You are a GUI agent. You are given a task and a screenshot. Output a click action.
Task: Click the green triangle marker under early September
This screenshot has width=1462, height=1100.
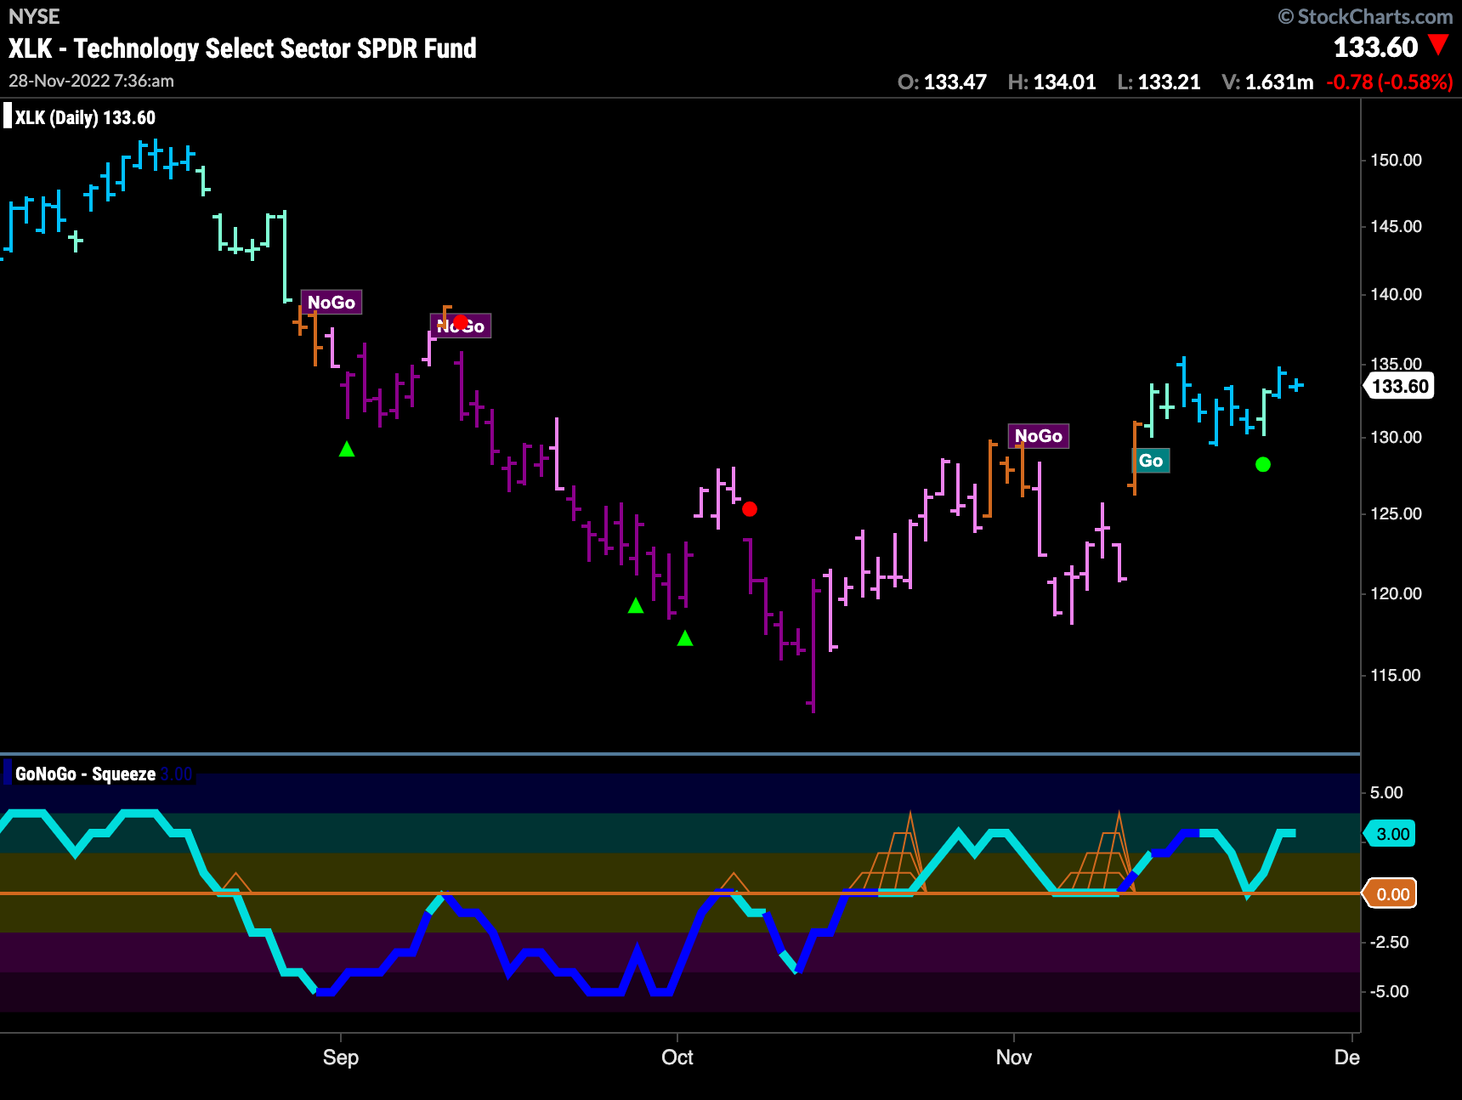(x=347, y=449)
